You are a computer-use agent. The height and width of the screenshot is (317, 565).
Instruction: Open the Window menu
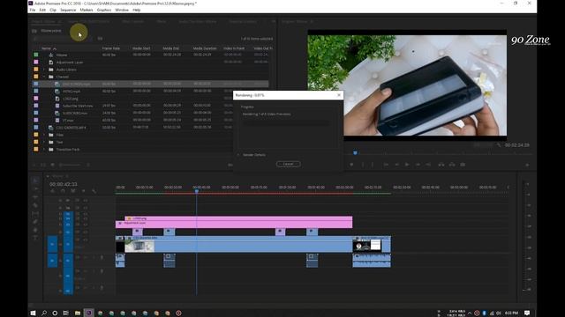tap(122, 10)
